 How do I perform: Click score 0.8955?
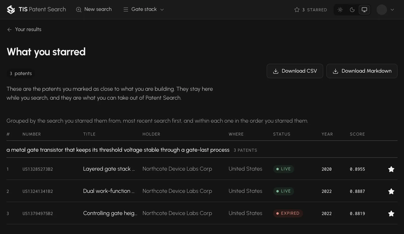pyautogui.click(x=357, y=169)
